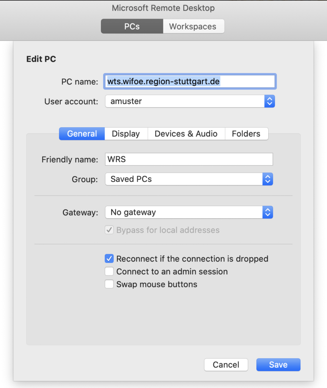Uncheck Reconnect if the connection is dropped
The width and height of the screenshot is (327, 388).
click(109, 259)
